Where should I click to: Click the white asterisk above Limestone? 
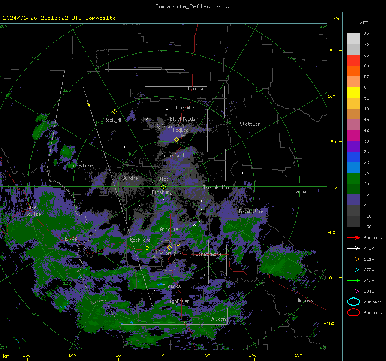pyautogui.click(x=81, y=162)
